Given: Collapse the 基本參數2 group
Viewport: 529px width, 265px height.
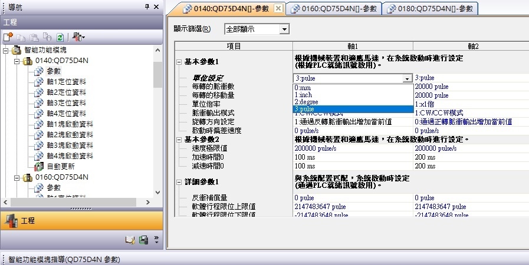Looking at the screenshot, I should pyautogui.click(x=179, y=140).
